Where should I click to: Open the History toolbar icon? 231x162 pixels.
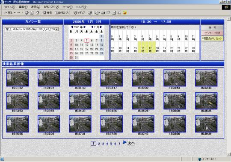[x=90, y=13]
